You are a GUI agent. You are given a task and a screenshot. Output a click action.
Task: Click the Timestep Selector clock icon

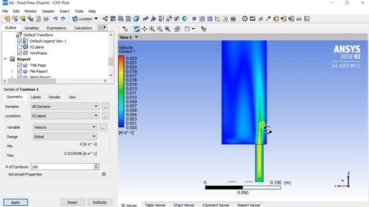click(x=244, y=19)
